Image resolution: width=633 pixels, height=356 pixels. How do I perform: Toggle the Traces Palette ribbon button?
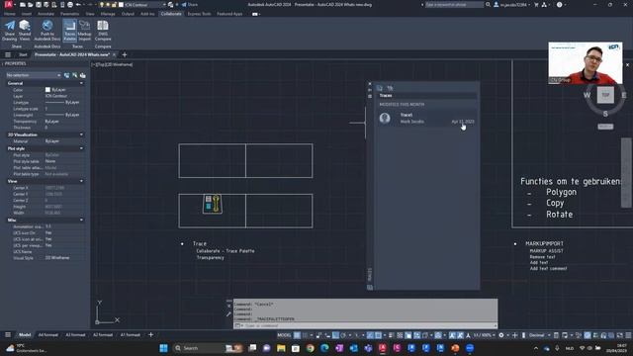pos(70,31)
